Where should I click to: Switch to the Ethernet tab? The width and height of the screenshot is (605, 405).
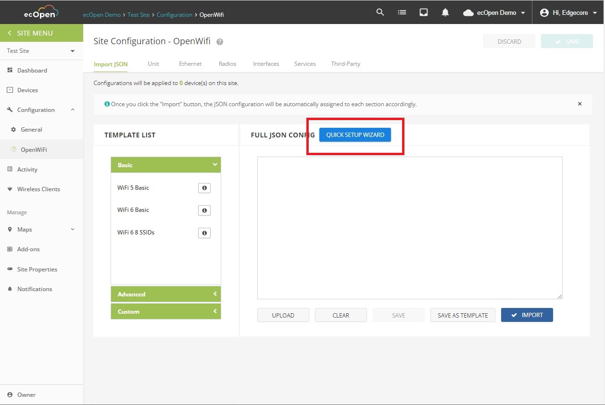190,63
